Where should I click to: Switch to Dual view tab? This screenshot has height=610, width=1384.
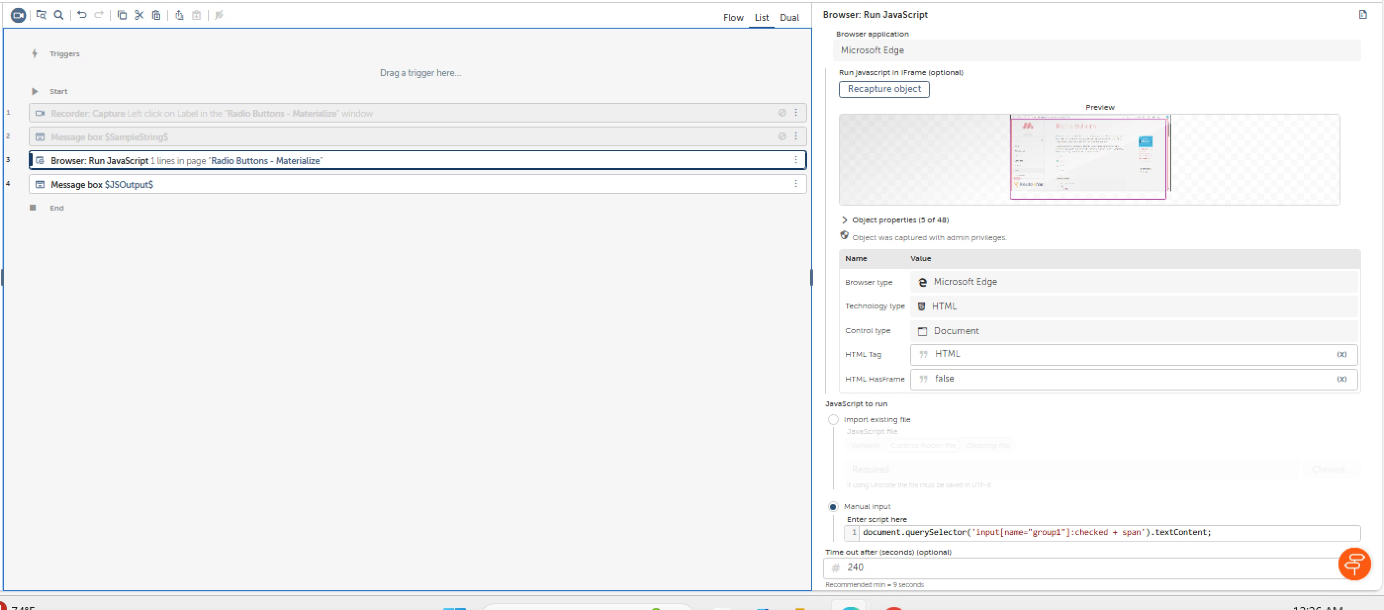coord(789,18)
